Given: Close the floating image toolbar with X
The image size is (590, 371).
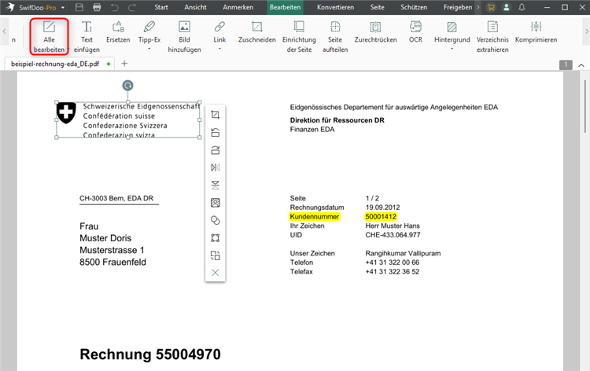Looking at the screenshot, I should (x=216, y=273).
